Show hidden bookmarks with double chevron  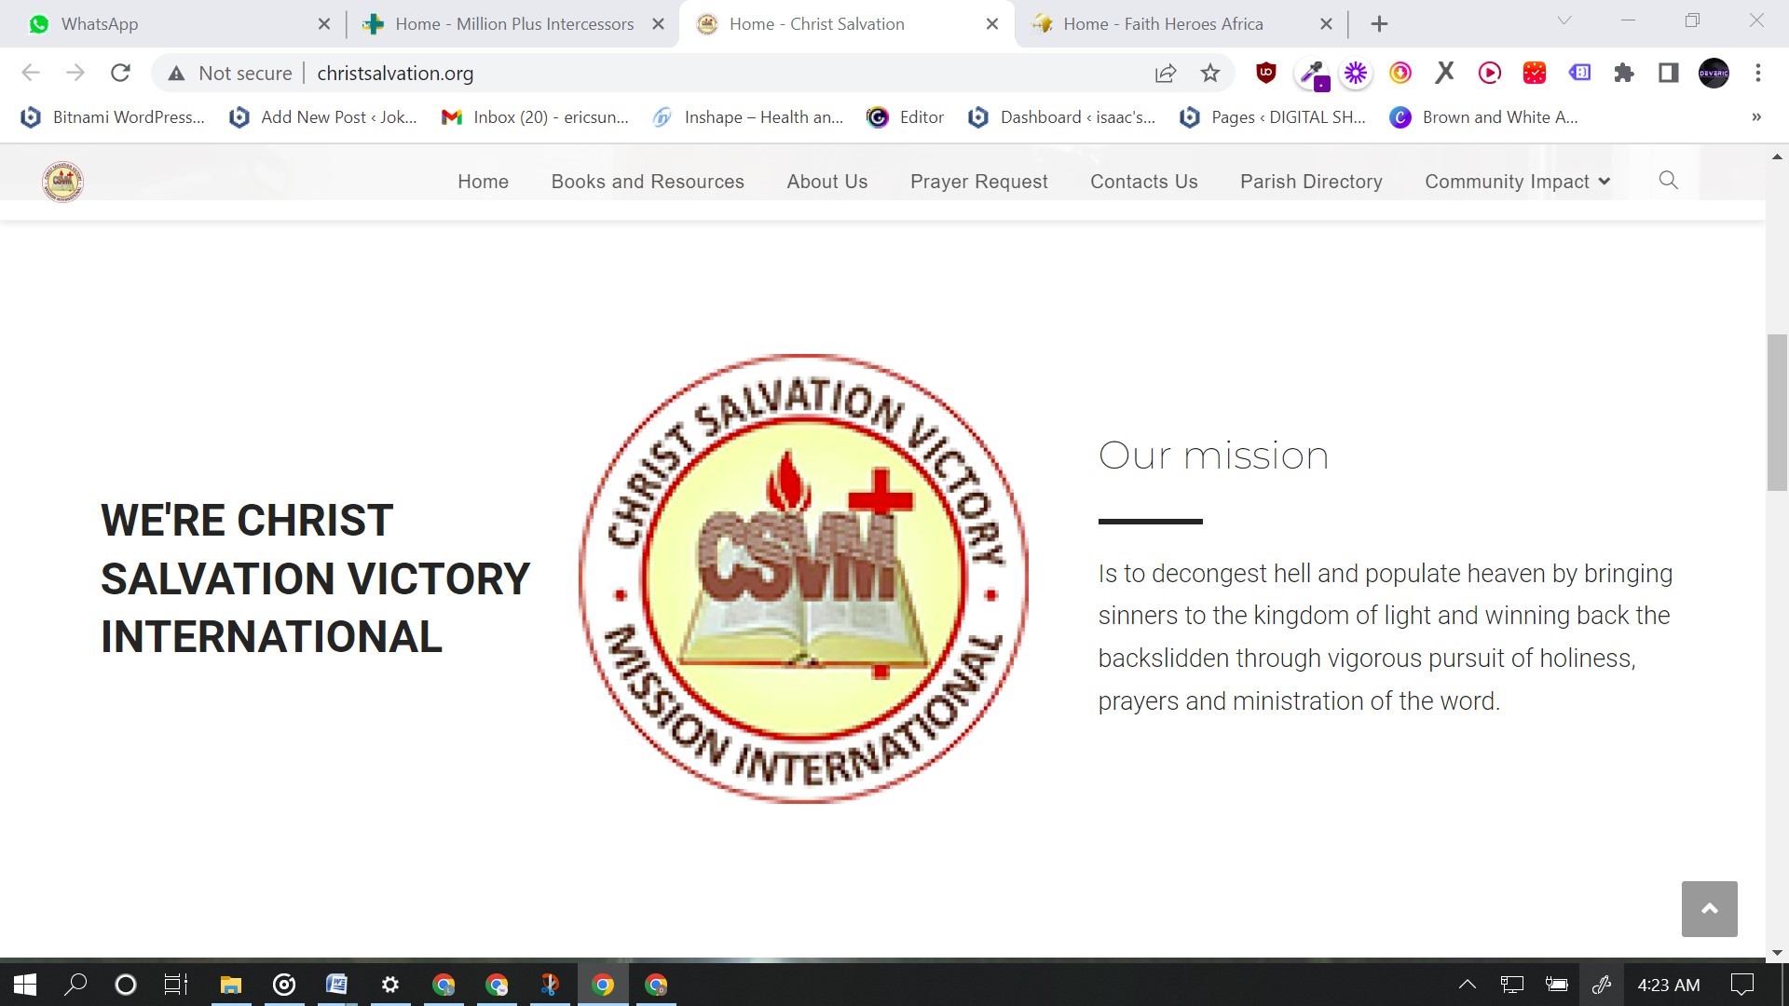click(x=1756, y=117)
